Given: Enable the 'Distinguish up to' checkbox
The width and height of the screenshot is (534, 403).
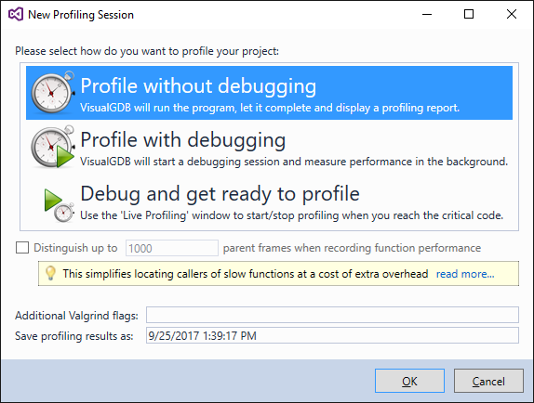Looking at the screenshot, I should coord(22,247).
